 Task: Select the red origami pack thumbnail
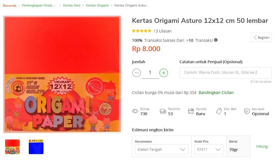(12, 147)
